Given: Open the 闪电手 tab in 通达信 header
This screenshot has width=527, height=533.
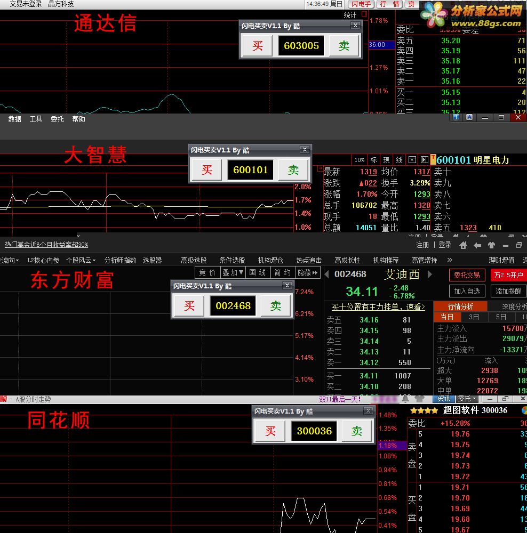Looking at the screenshot, I should 361,4.
